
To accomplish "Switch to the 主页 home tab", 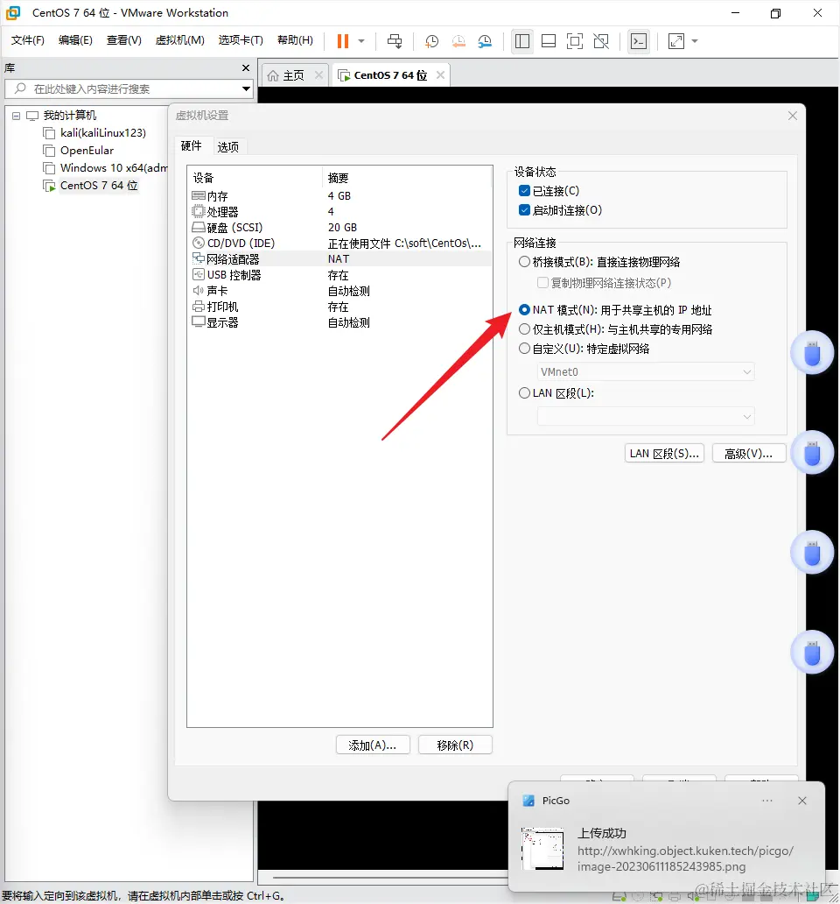I will click(293, 75).
